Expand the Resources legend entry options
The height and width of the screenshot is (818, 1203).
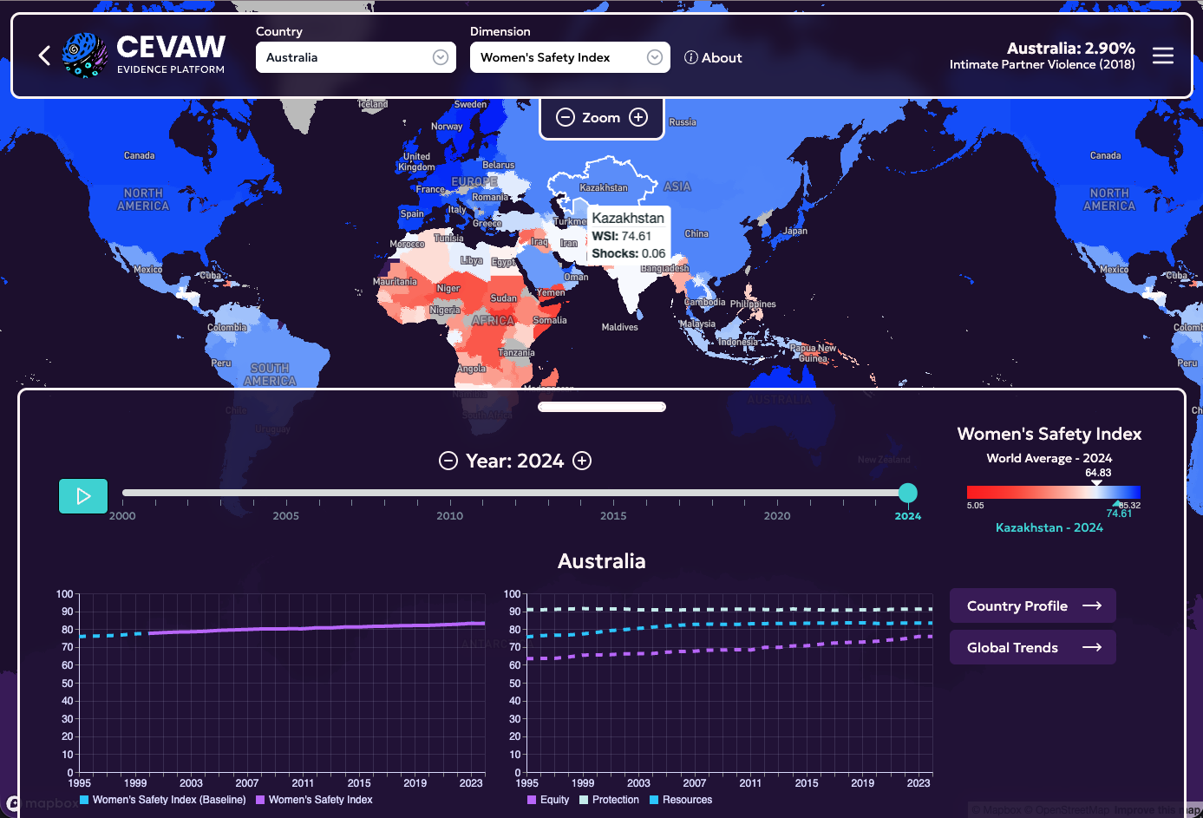click(x=680, y=800)
